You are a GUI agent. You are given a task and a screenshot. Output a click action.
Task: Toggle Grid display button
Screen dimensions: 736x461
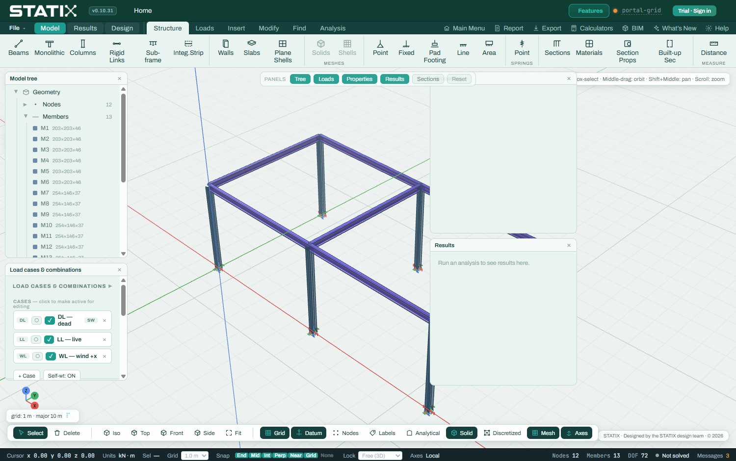275,433
